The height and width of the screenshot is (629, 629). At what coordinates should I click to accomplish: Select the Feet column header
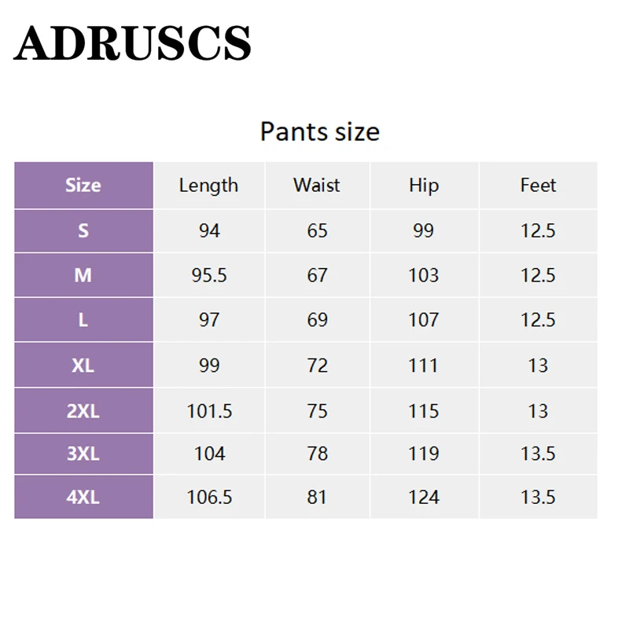pos(538,186)
